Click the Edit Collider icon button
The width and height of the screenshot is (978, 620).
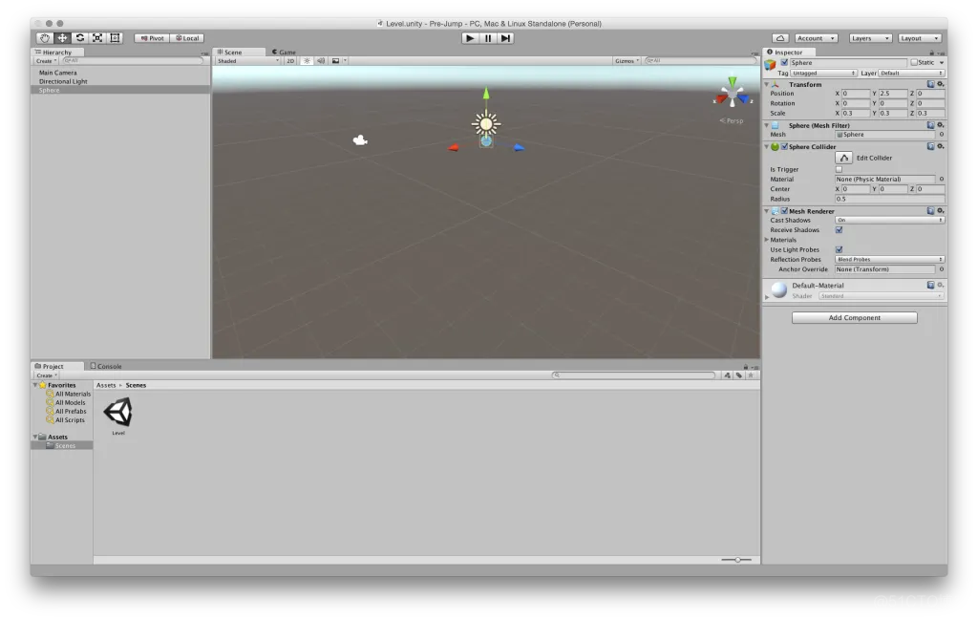tap(843, 158)
